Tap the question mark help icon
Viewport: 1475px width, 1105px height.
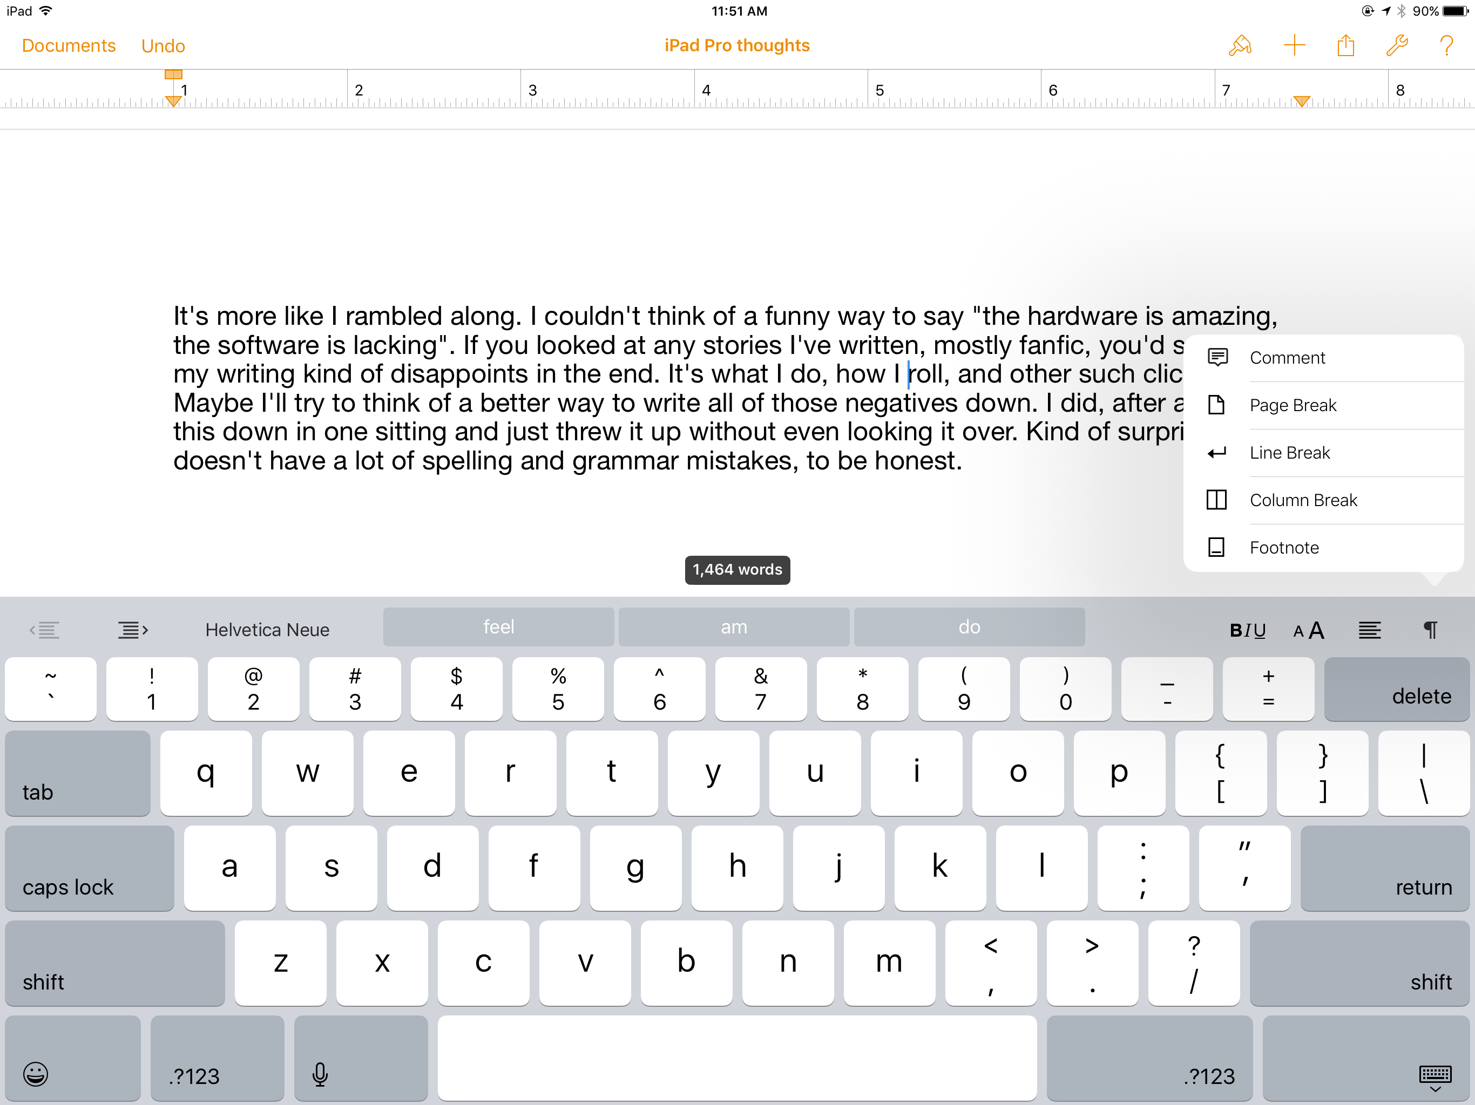(x=1446, y=45)
